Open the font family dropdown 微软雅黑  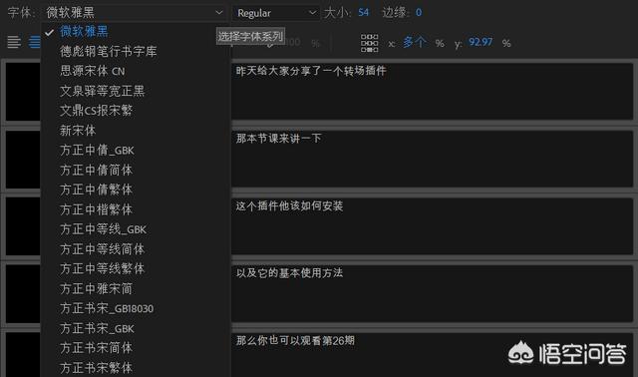coord(135,13)
